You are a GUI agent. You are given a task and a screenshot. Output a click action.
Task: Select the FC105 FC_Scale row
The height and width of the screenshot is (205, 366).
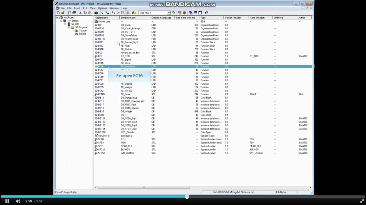coord(203,94)
